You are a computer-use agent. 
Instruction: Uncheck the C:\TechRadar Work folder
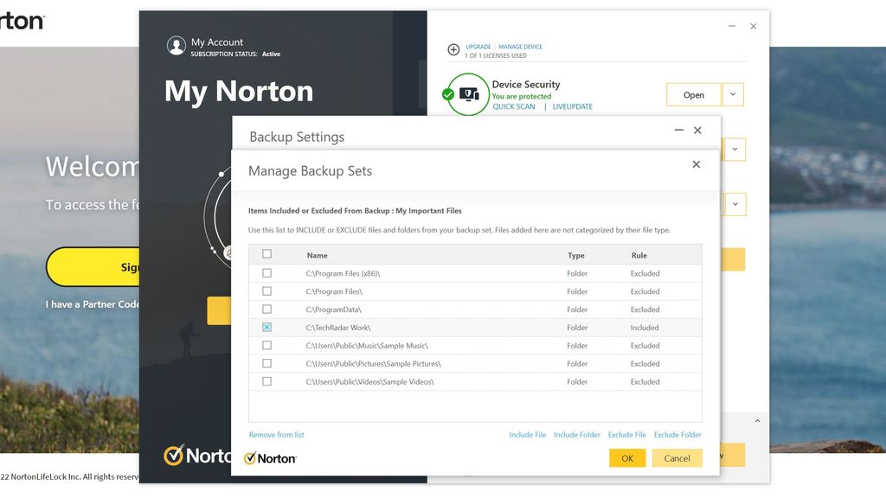[x=266, y=327]
